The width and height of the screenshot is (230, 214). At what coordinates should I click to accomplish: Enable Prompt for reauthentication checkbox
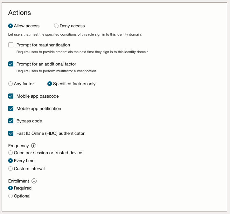tap(11, 45)
